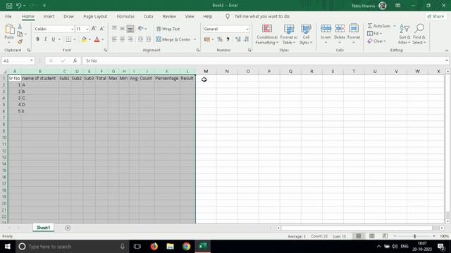Toggle Italic formatting
The width and height of the screenshot is (451, 253).
click(x=45, y=39)
